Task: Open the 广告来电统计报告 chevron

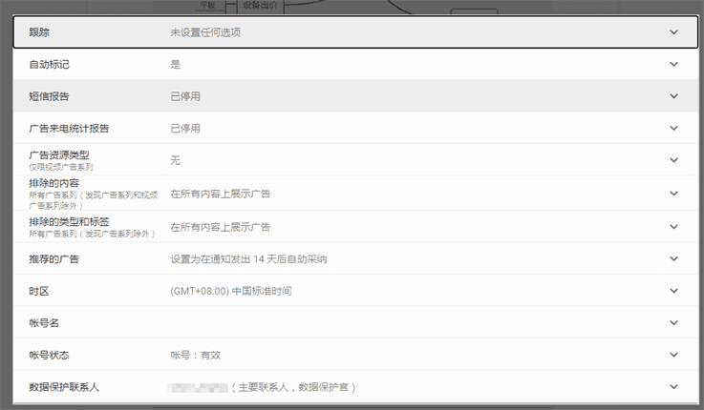Action: point(673,128)
